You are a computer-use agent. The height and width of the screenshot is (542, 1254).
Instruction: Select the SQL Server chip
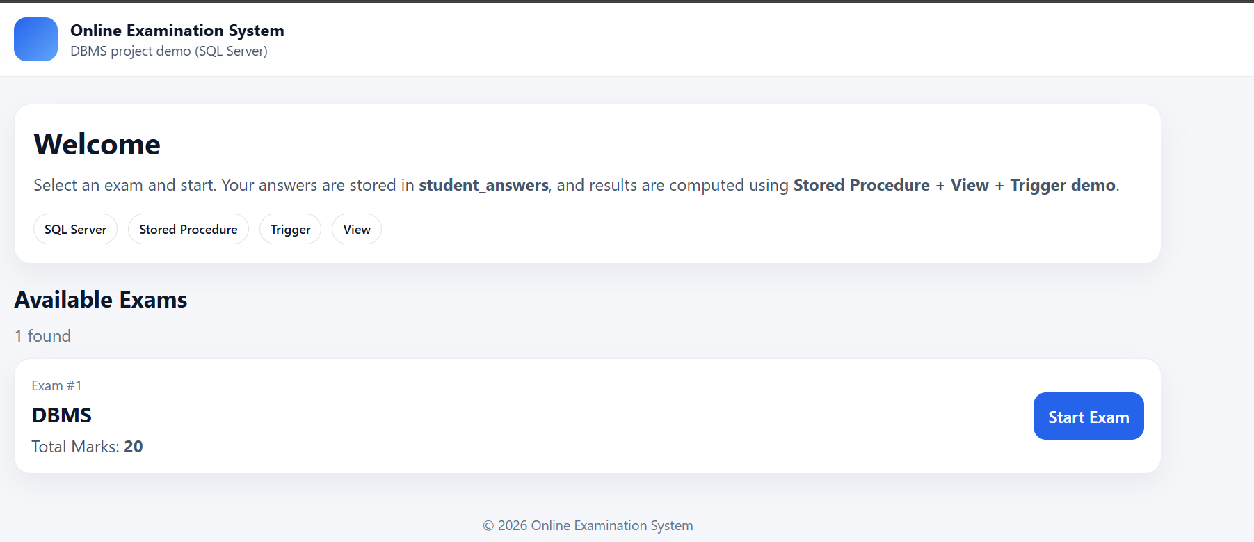[75, 230]
